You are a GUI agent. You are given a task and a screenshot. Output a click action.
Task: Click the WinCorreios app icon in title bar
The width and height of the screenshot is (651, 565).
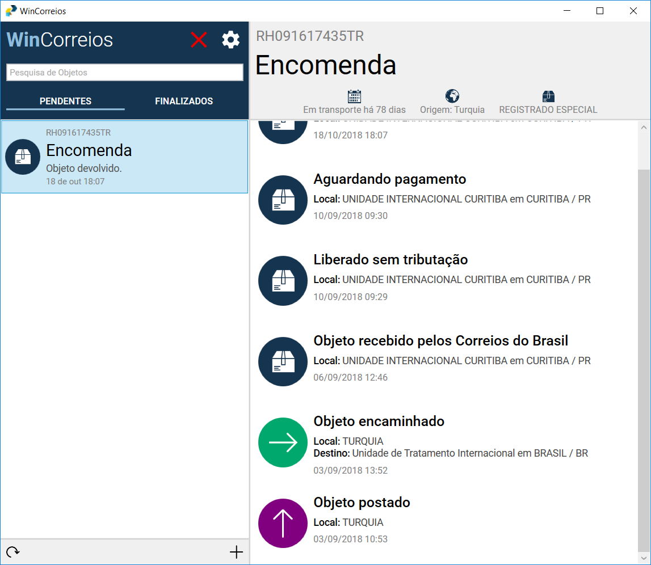click(11, 11)
